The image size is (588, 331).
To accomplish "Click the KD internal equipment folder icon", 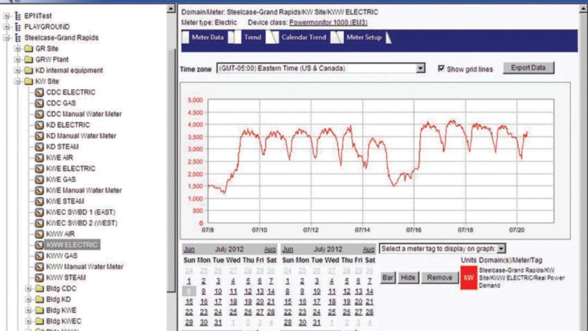I will click(x=28, y=70).
